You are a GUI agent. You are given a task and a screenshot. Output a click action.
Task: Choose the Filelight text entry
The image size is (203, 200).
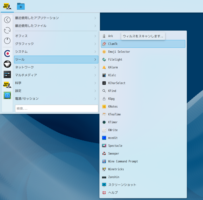tap(115, 60)
